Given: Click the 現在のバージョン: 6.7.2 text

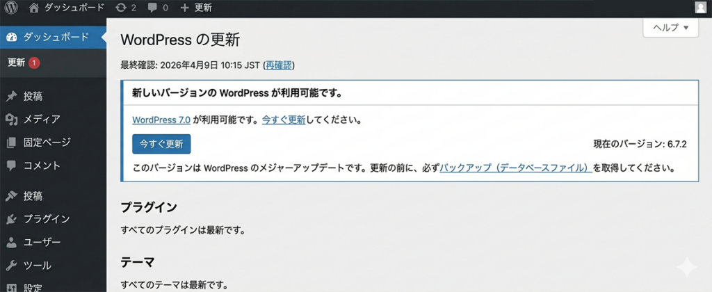Looking at the screenshot, I should [x=640, y=145].
